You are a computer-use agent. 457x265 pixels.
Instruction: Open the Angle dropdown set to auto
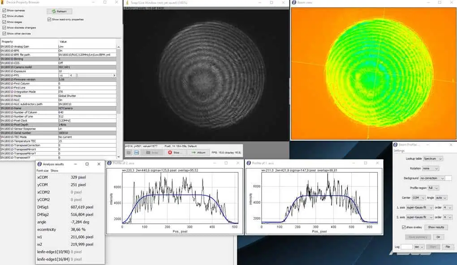(441, 198)
